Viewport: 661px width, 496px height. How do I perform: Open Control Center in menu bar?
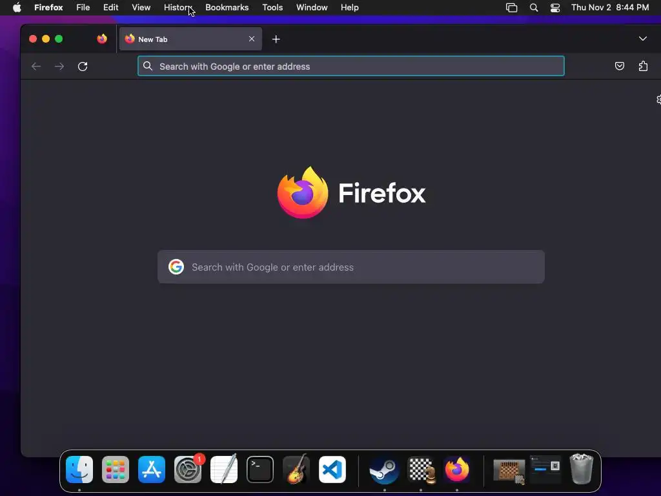[x=555, y=8]
